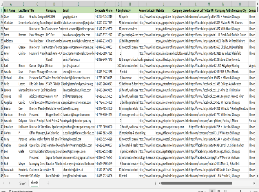Select row 148 header
The width and height of the screenshot is (259, 192).
[x=2, y=176]
